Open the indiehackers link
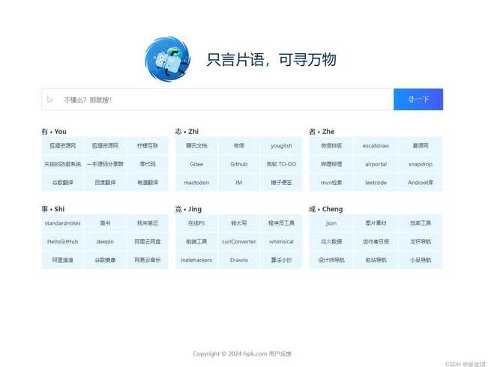Viewport: 488px width, 367px height. tap(196, 260)
